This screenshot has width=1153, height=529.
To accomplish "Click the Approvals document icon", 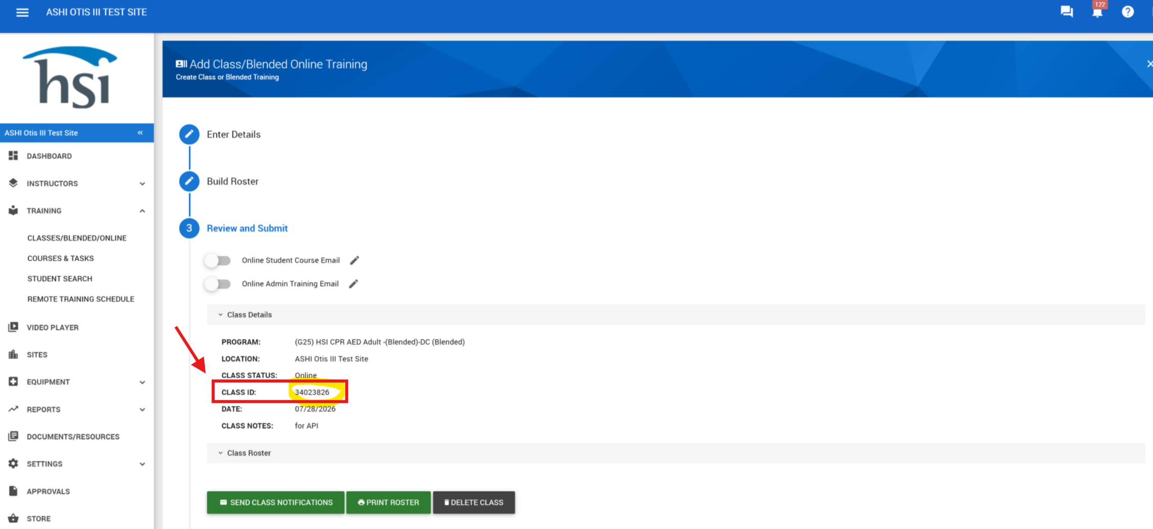I will [13, 491].
